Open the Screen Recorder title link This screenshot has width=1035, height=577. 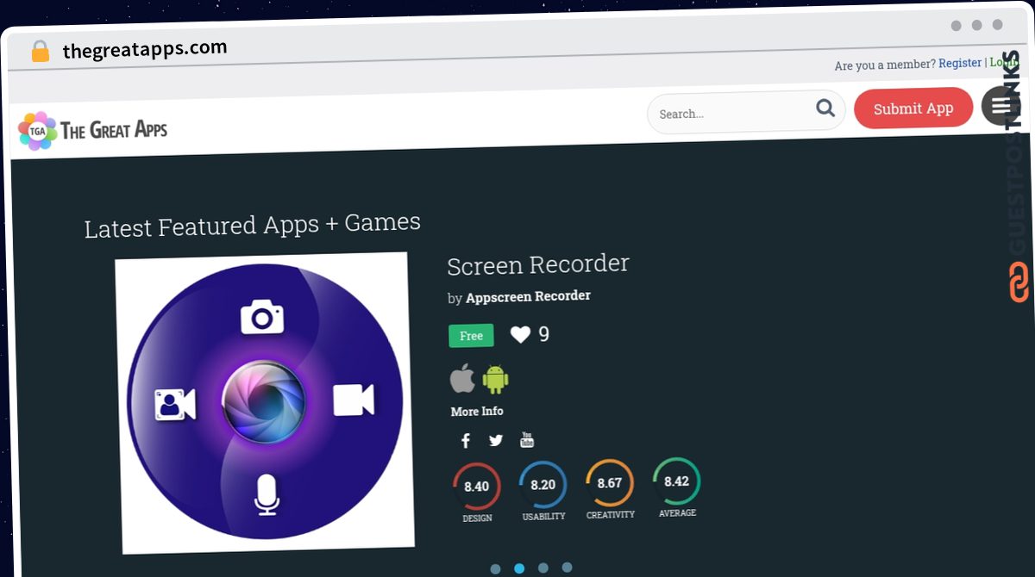(538, 264)
